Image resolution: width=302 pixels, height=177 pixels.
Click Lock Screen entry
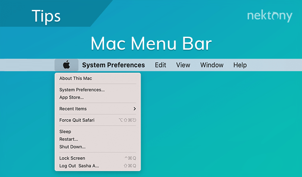point(72,158)
